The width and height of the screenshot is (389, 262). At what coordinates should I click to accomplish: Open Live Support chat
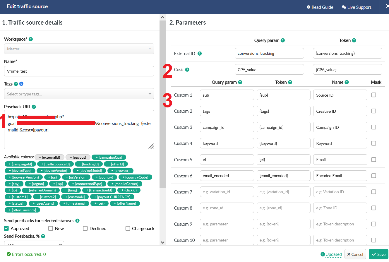click(x=357, y=7)
